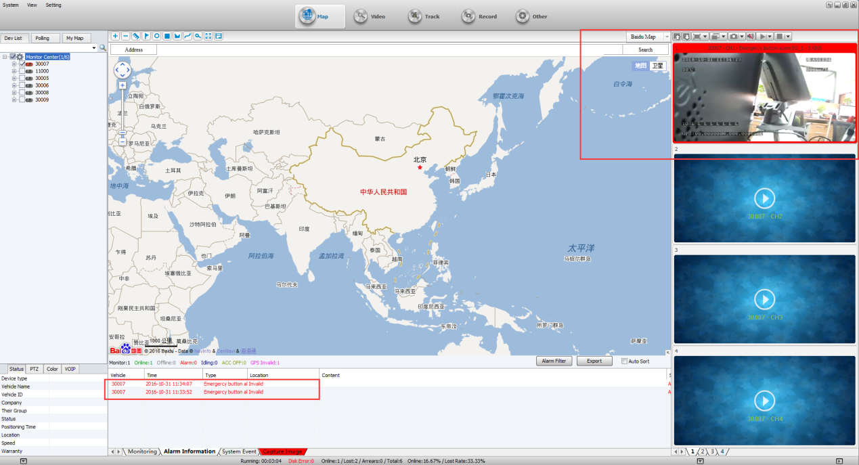
Task: Check vehicle 30006 checkbox
Action: pyautogui.click(x=22, y=85)
